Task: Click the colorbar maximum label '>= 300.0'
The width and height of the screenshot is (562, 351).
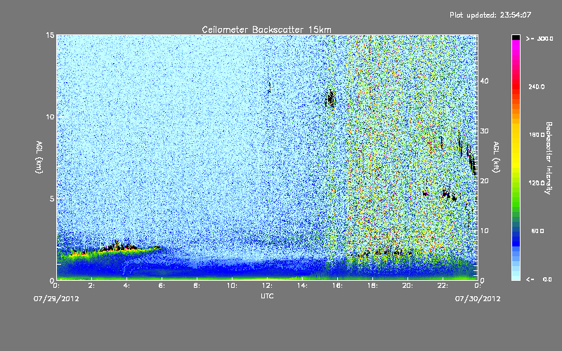Action: 540,39
